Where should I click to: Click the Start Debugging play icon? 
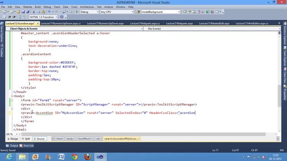tap(77, 12)
